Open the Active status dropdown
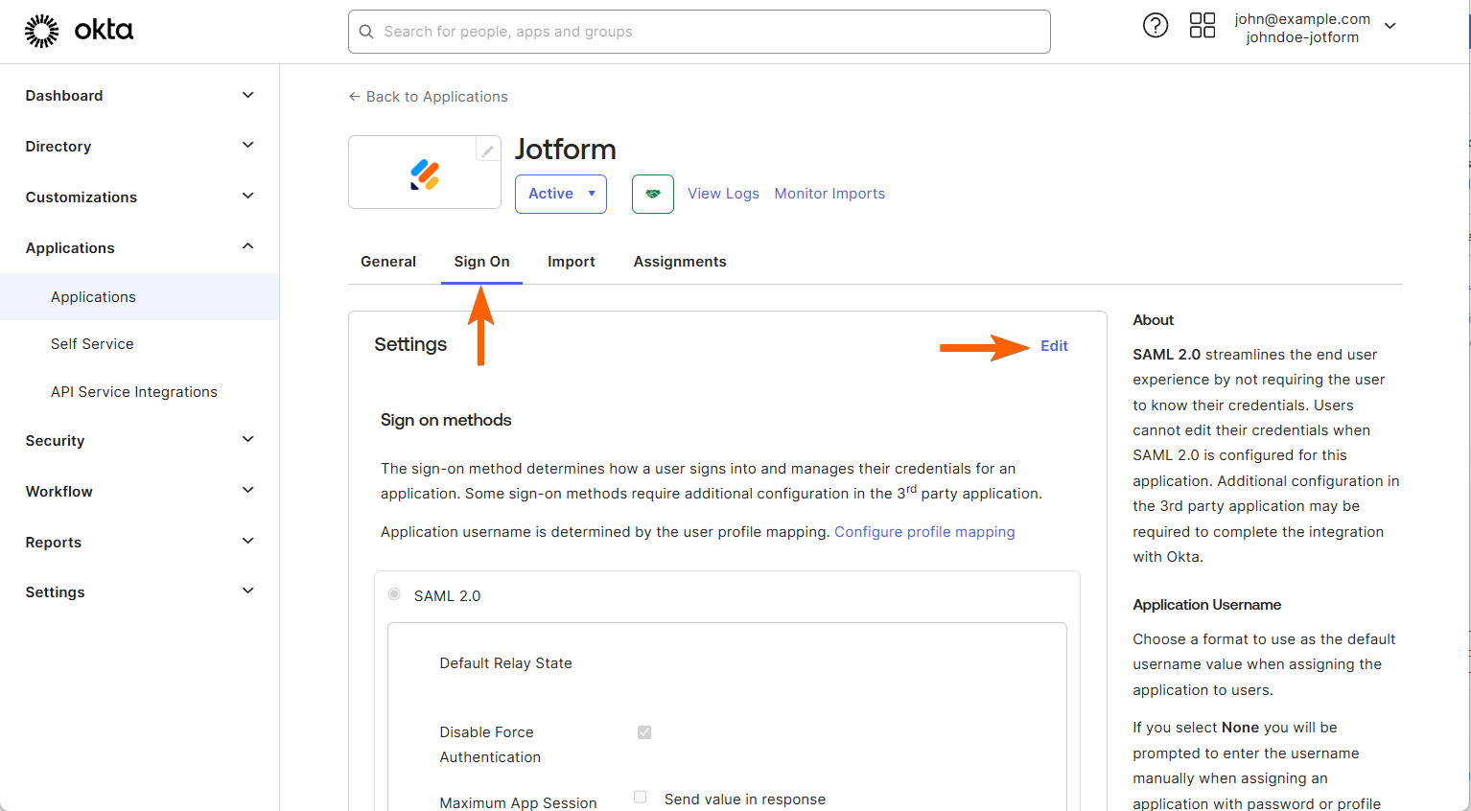The height and width of the screenshot is (811, 1471). (561, 194)
